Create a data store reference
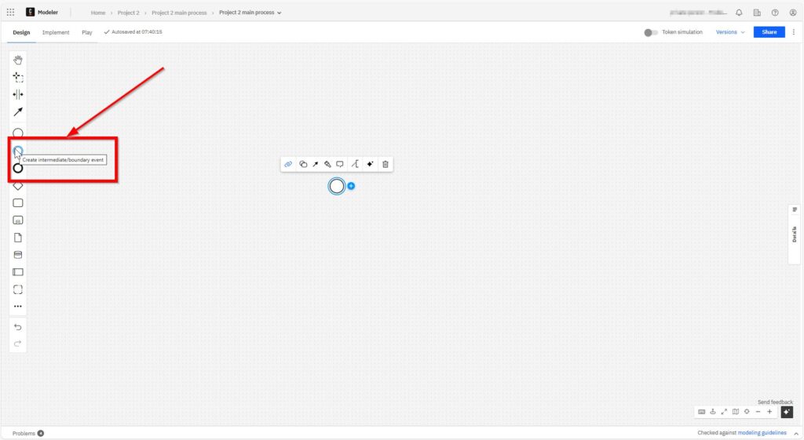Viewport: 804px width, 440px height. click(x=18, y=255)
